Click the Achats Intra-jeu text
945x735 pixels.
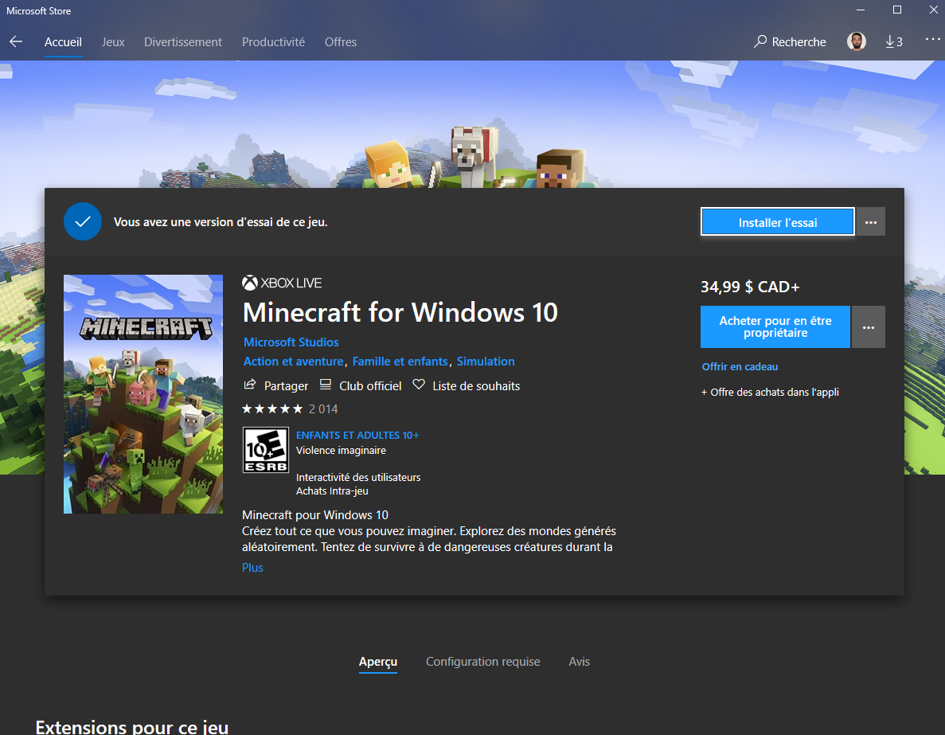[332, 491]
